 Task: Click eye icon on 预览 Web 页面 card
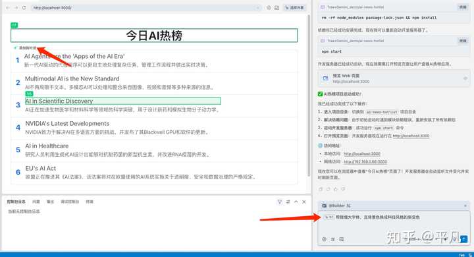click(x=465, y=78)
